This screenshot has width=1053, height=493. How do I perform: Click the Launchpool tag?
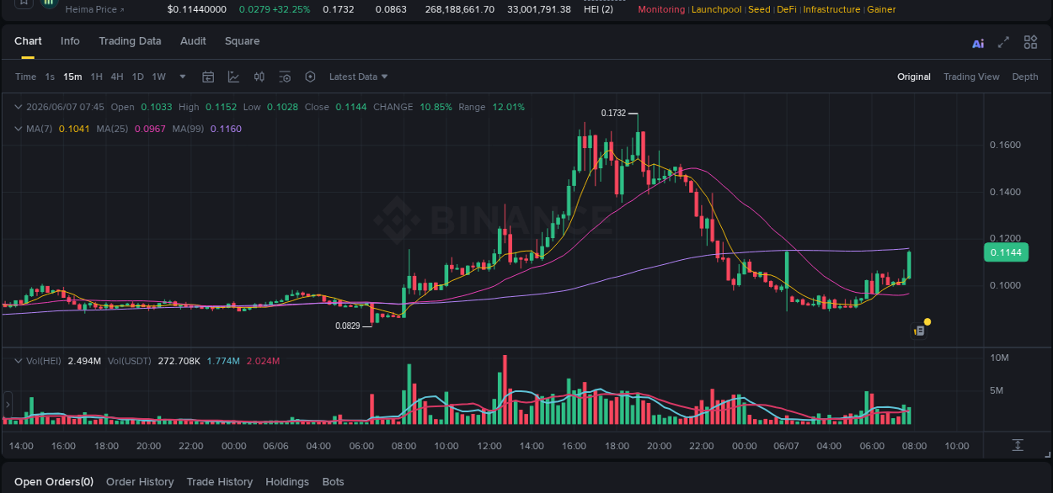pyautogui.click(x=717, y=9)
